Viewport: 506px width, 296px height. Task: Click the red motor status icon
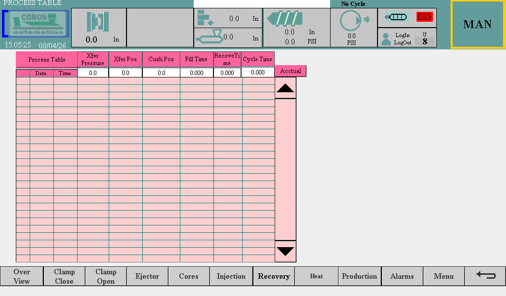click(424, 17)
